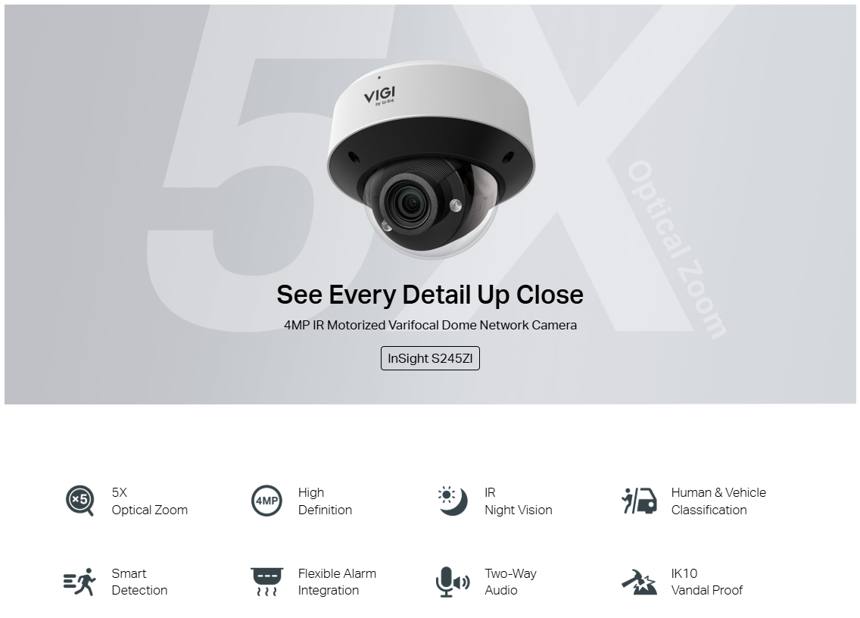The image size is (860, 618).
Task: Click the 'Two-Way Audio' feature label
Action: point(510,582)
